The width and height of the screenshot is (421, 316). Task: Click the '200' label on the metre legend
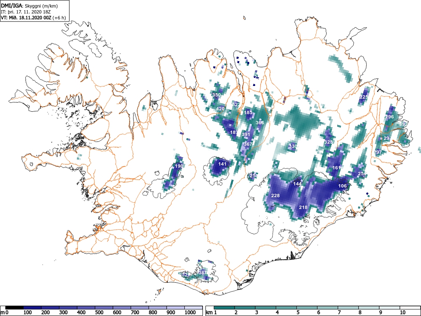click(x=45, y=313)
